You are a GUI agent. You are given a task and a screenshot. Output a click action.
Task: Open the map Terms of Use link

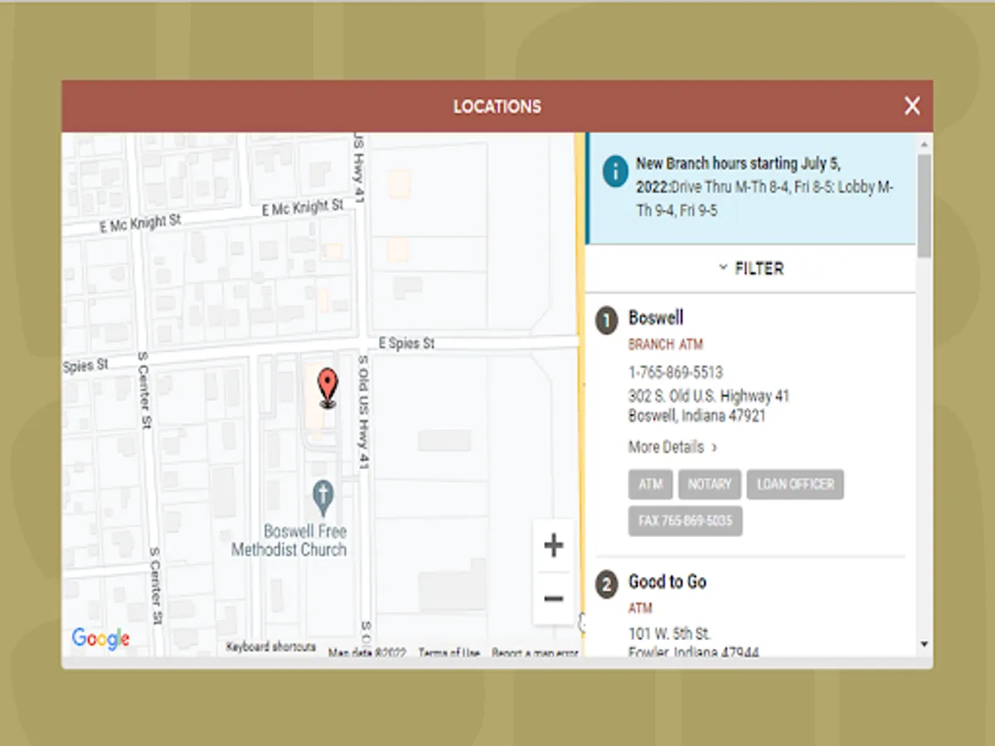[449, 652]
